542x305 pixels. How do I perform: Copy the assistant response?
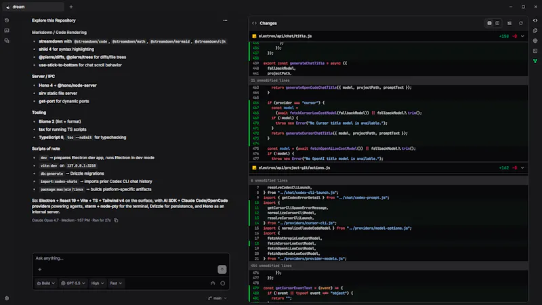tap(116, 220)
